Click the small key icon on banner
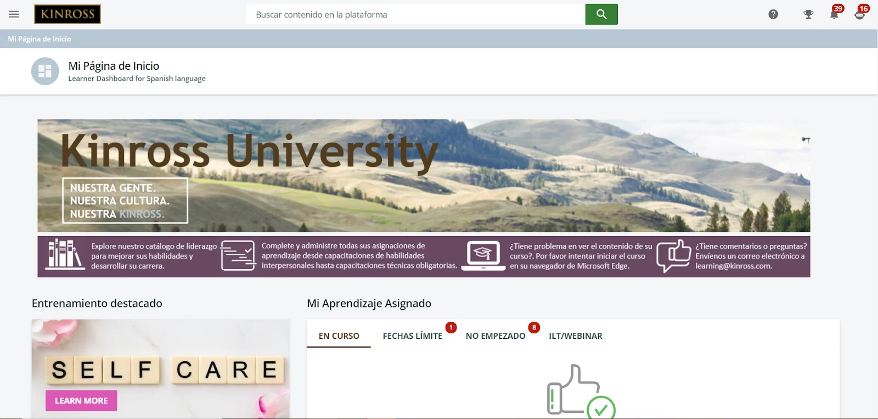 click(x=806, y=140)
